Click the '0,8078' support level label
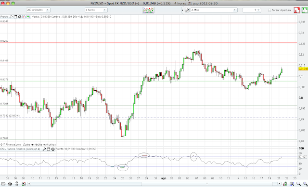This screenshot has width=308, height=187. pos(4,80)
